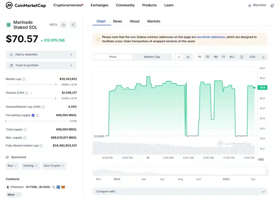Click the historical range overview strip
The width and height of the screenshot is (275, 198).
[180, 171]
